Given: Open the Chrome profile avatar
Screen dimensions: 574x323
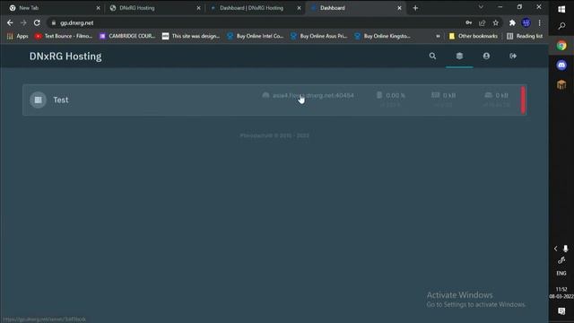Looking at the screenshot, I should point(526,22).
